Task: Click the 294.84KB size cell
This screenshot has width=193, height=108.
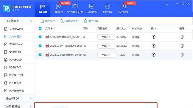Action: (x=122, y=37)
